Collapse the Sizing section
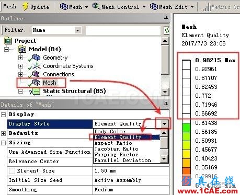240x195 pixels. point(3,143)
